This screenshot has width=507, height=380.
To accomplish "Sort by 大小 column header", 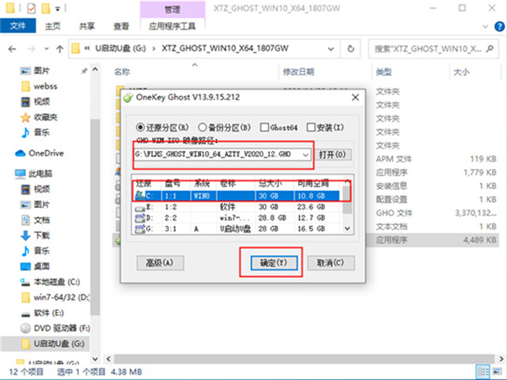I will point(461,72).
